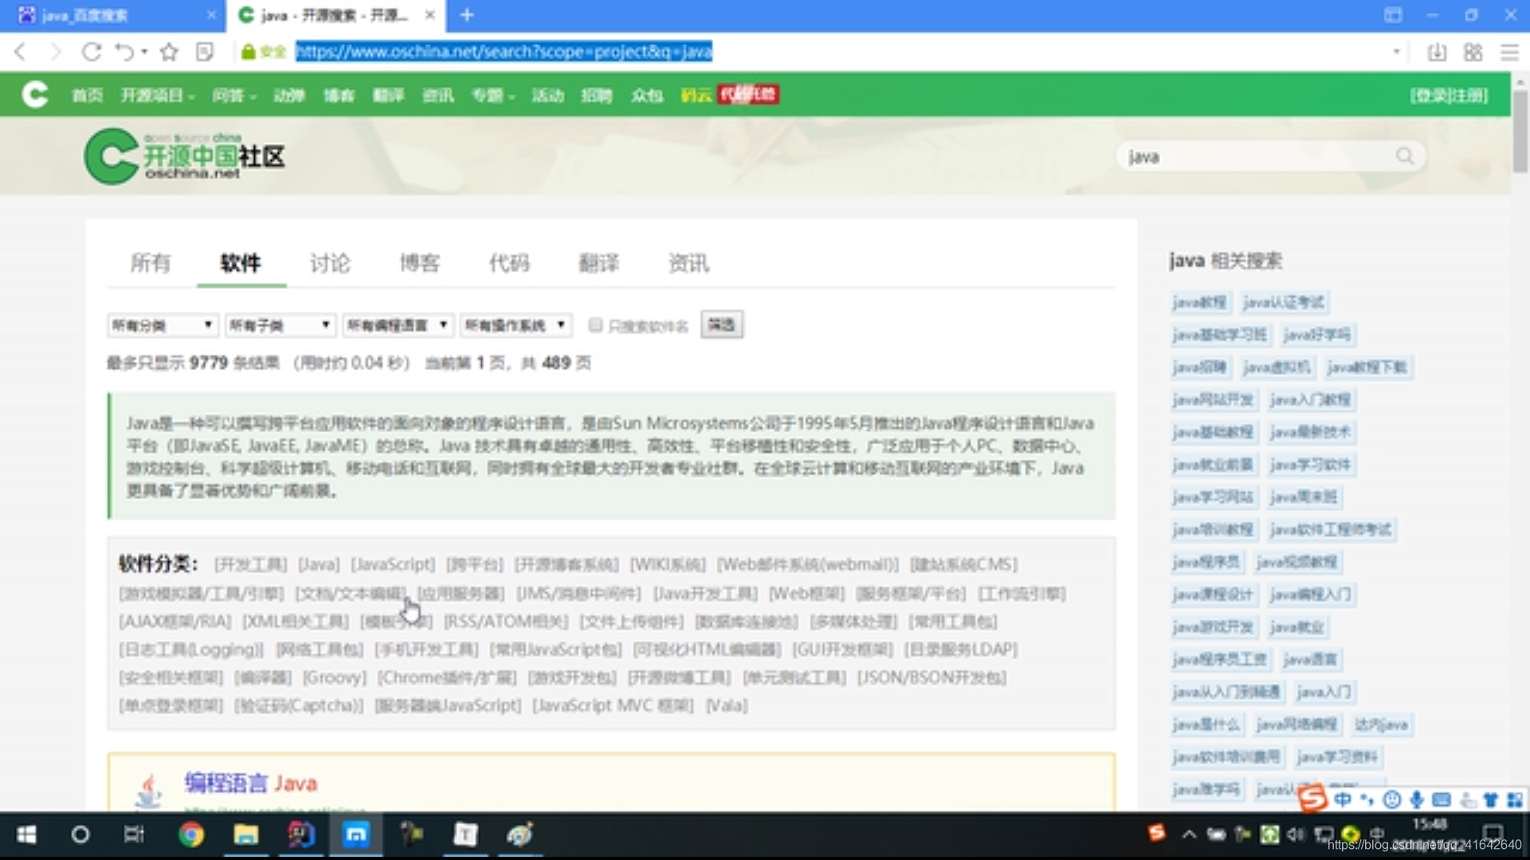The height and width of the screenshot is (860, 1530).
Task: Click the browser forward arrow
Action: point(55,52)
